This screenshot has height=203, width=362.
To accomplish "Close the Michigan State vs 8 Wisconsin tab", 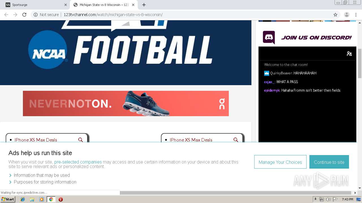I will tap(133, 5).
